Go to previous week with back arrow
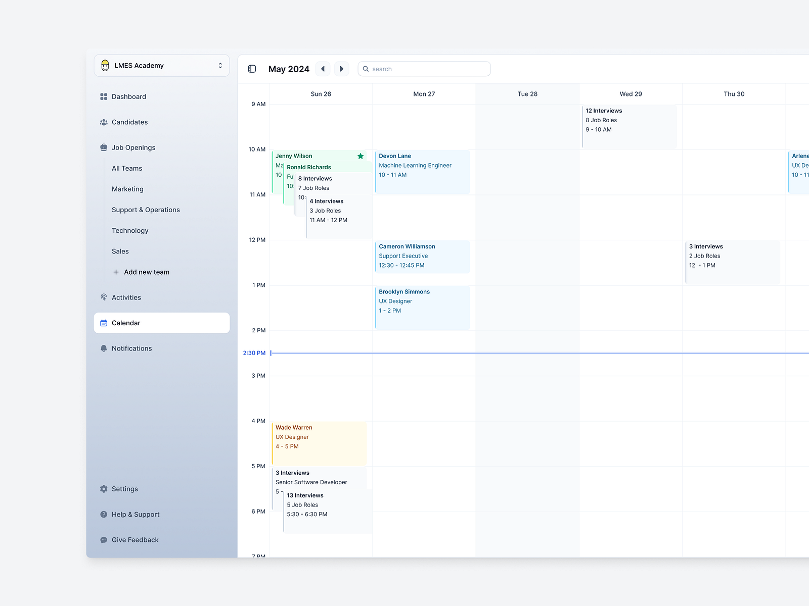809x606 pixels. point(323,68)
